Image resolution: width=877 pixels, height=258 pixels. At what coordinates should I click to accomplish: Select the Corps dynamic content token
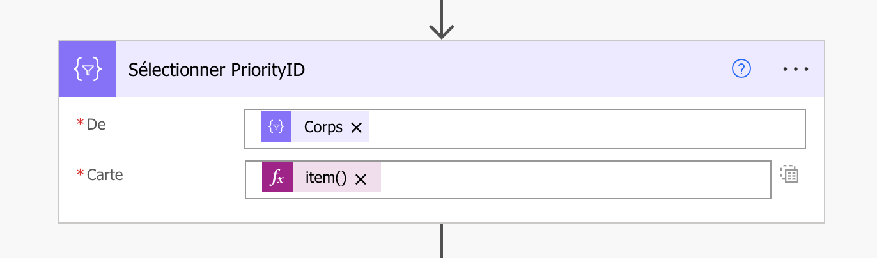323,127
